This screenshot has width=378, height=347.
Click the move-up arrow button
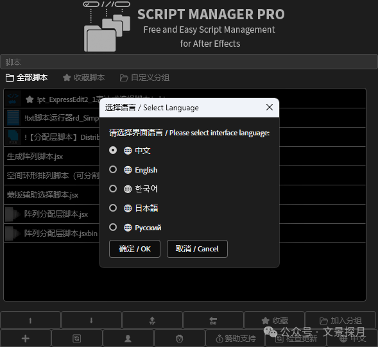pyautogui.click(x=30, y=320)
